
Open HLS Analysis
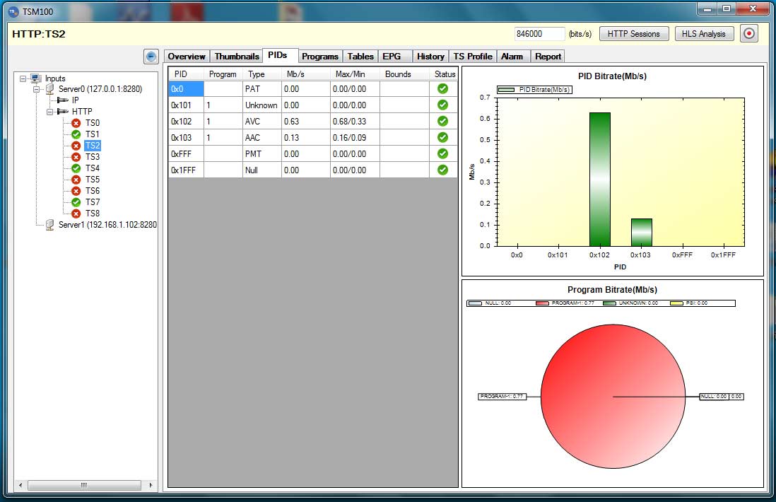point(705,34)
